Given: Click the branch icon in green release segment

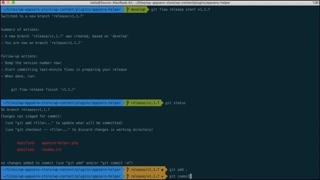Looking at the screenshot, I should tap(128, 103).
